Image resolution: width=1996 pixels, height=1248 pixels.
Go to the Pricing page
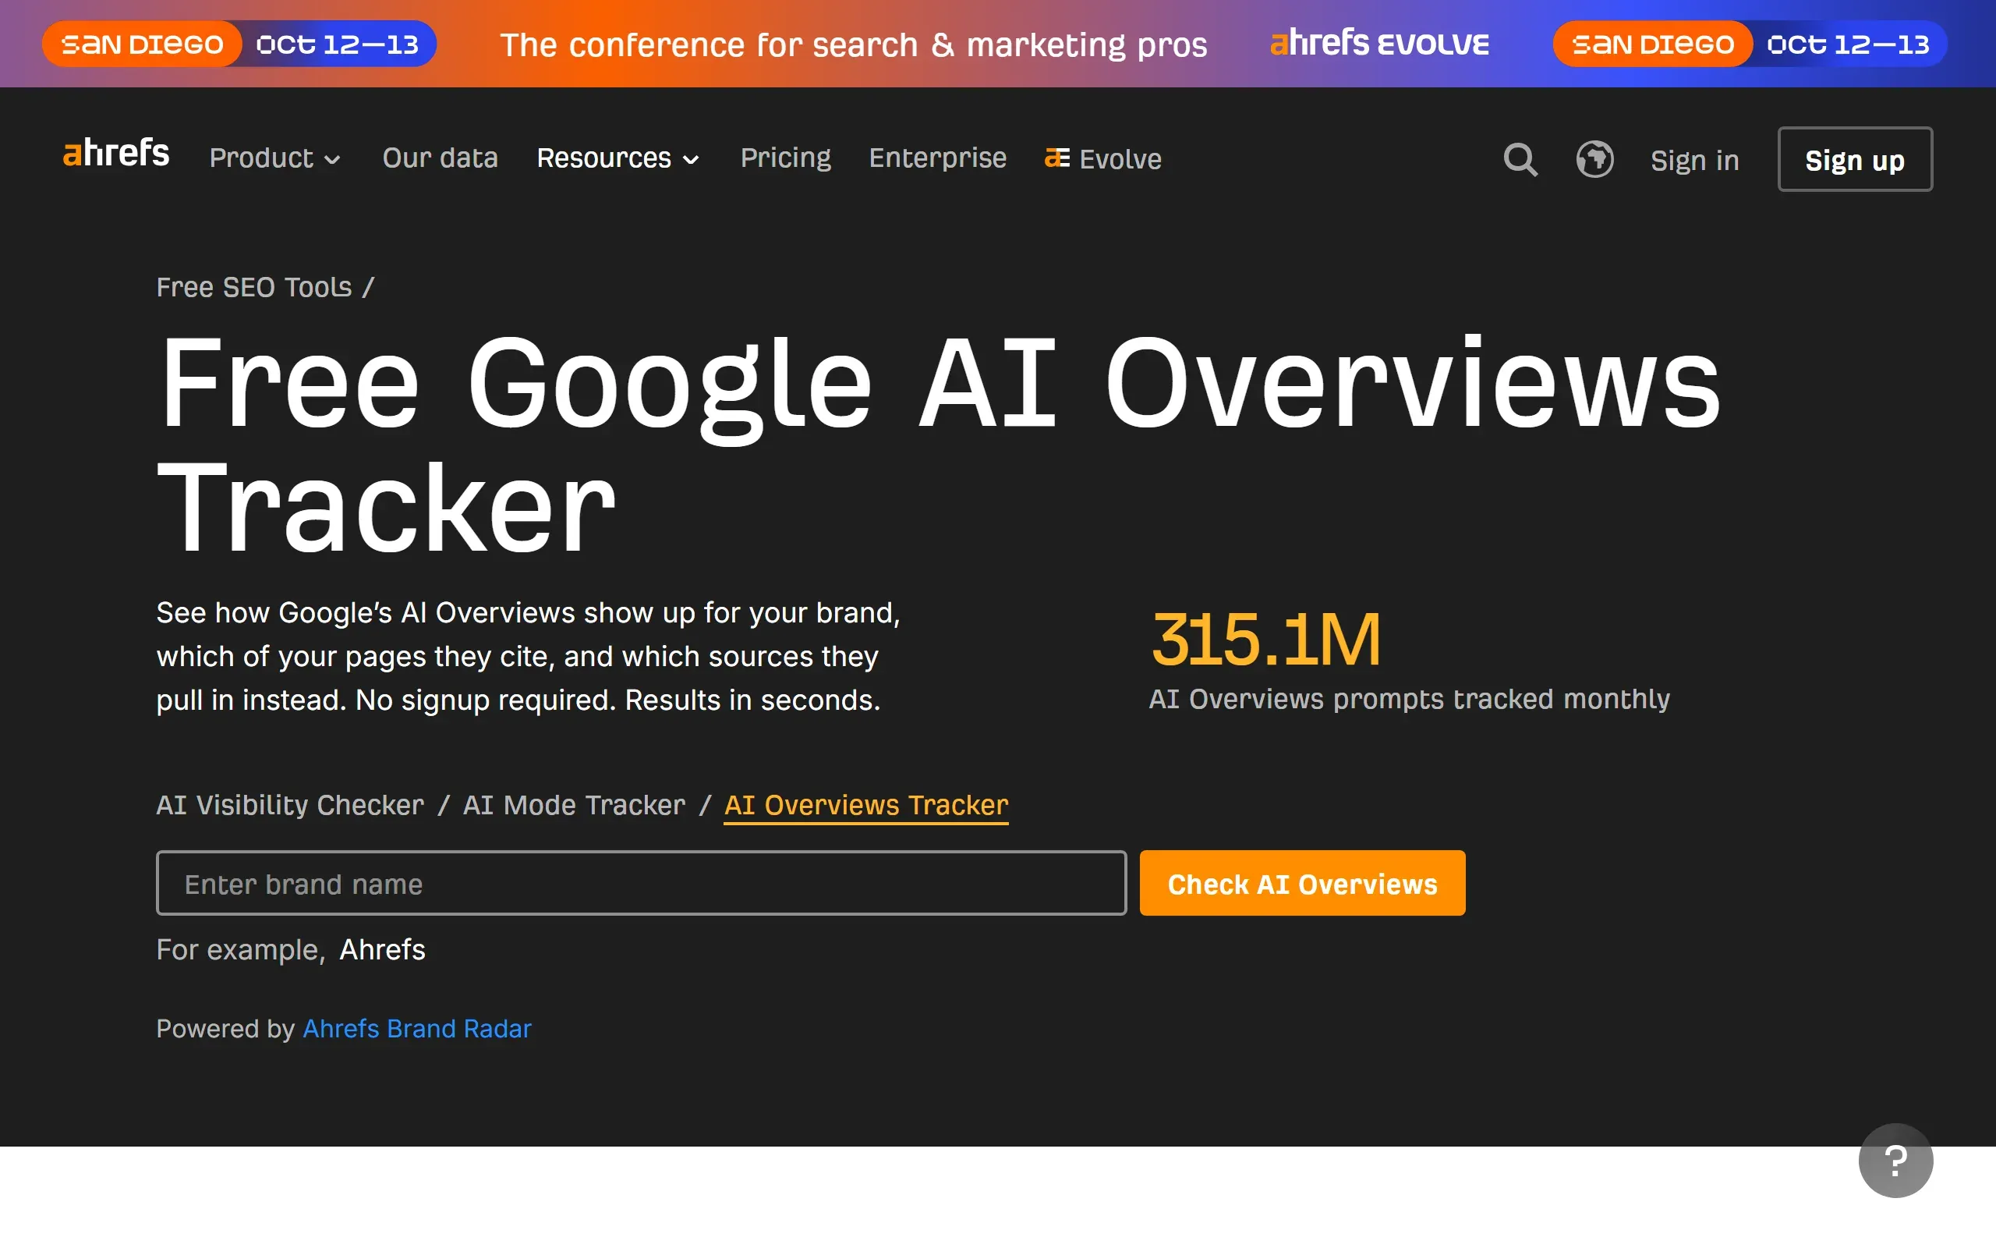[785, 158]
